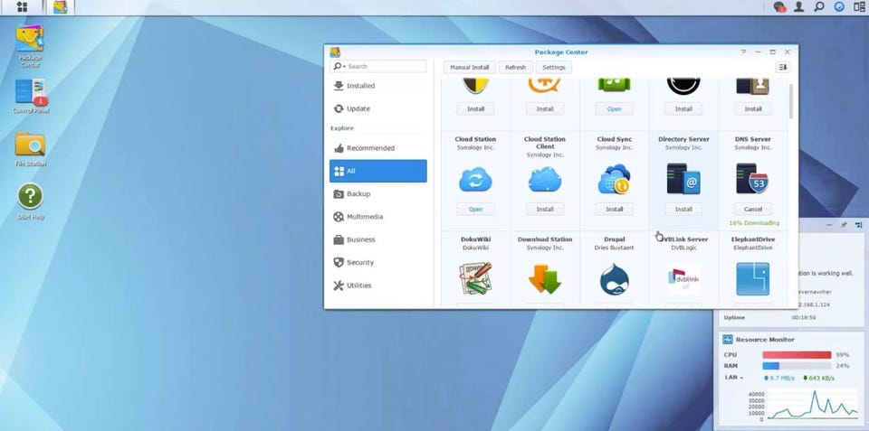Open Package Center window help button
This screenshot has width=869, height=431.
click(743, 52)
